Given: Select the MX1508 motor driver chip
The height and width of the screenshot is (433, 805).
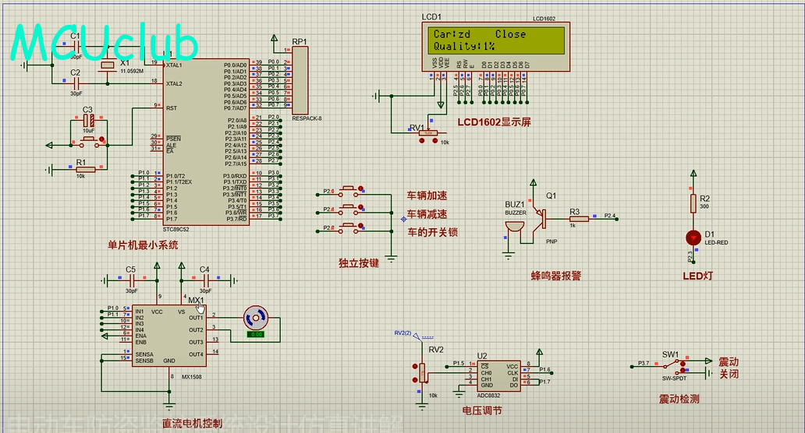Looking at the screenshot, I should pyautogui.click(x=168, y=336).
